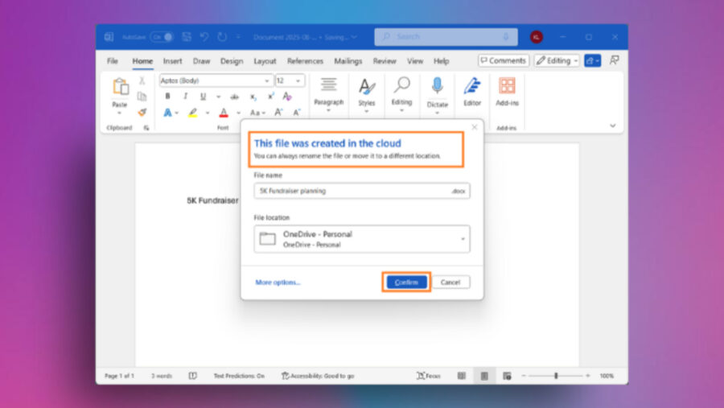This screenshot has height=408, width=724.
Task: Click the Grow Font icon
Action: 278,113
